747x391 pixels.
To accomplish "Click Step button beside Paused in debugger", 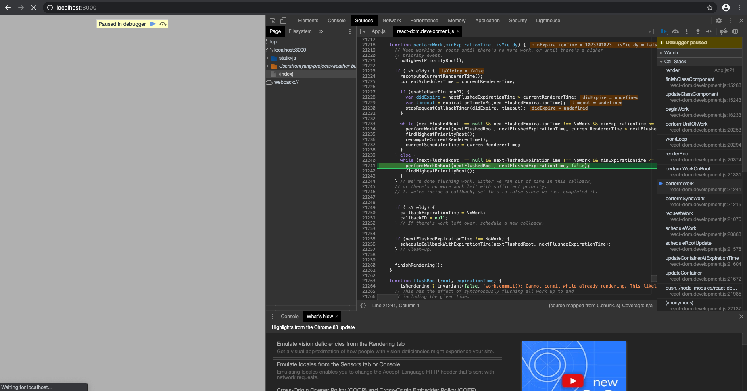I will pyautogui.click(x=163, y=24).
